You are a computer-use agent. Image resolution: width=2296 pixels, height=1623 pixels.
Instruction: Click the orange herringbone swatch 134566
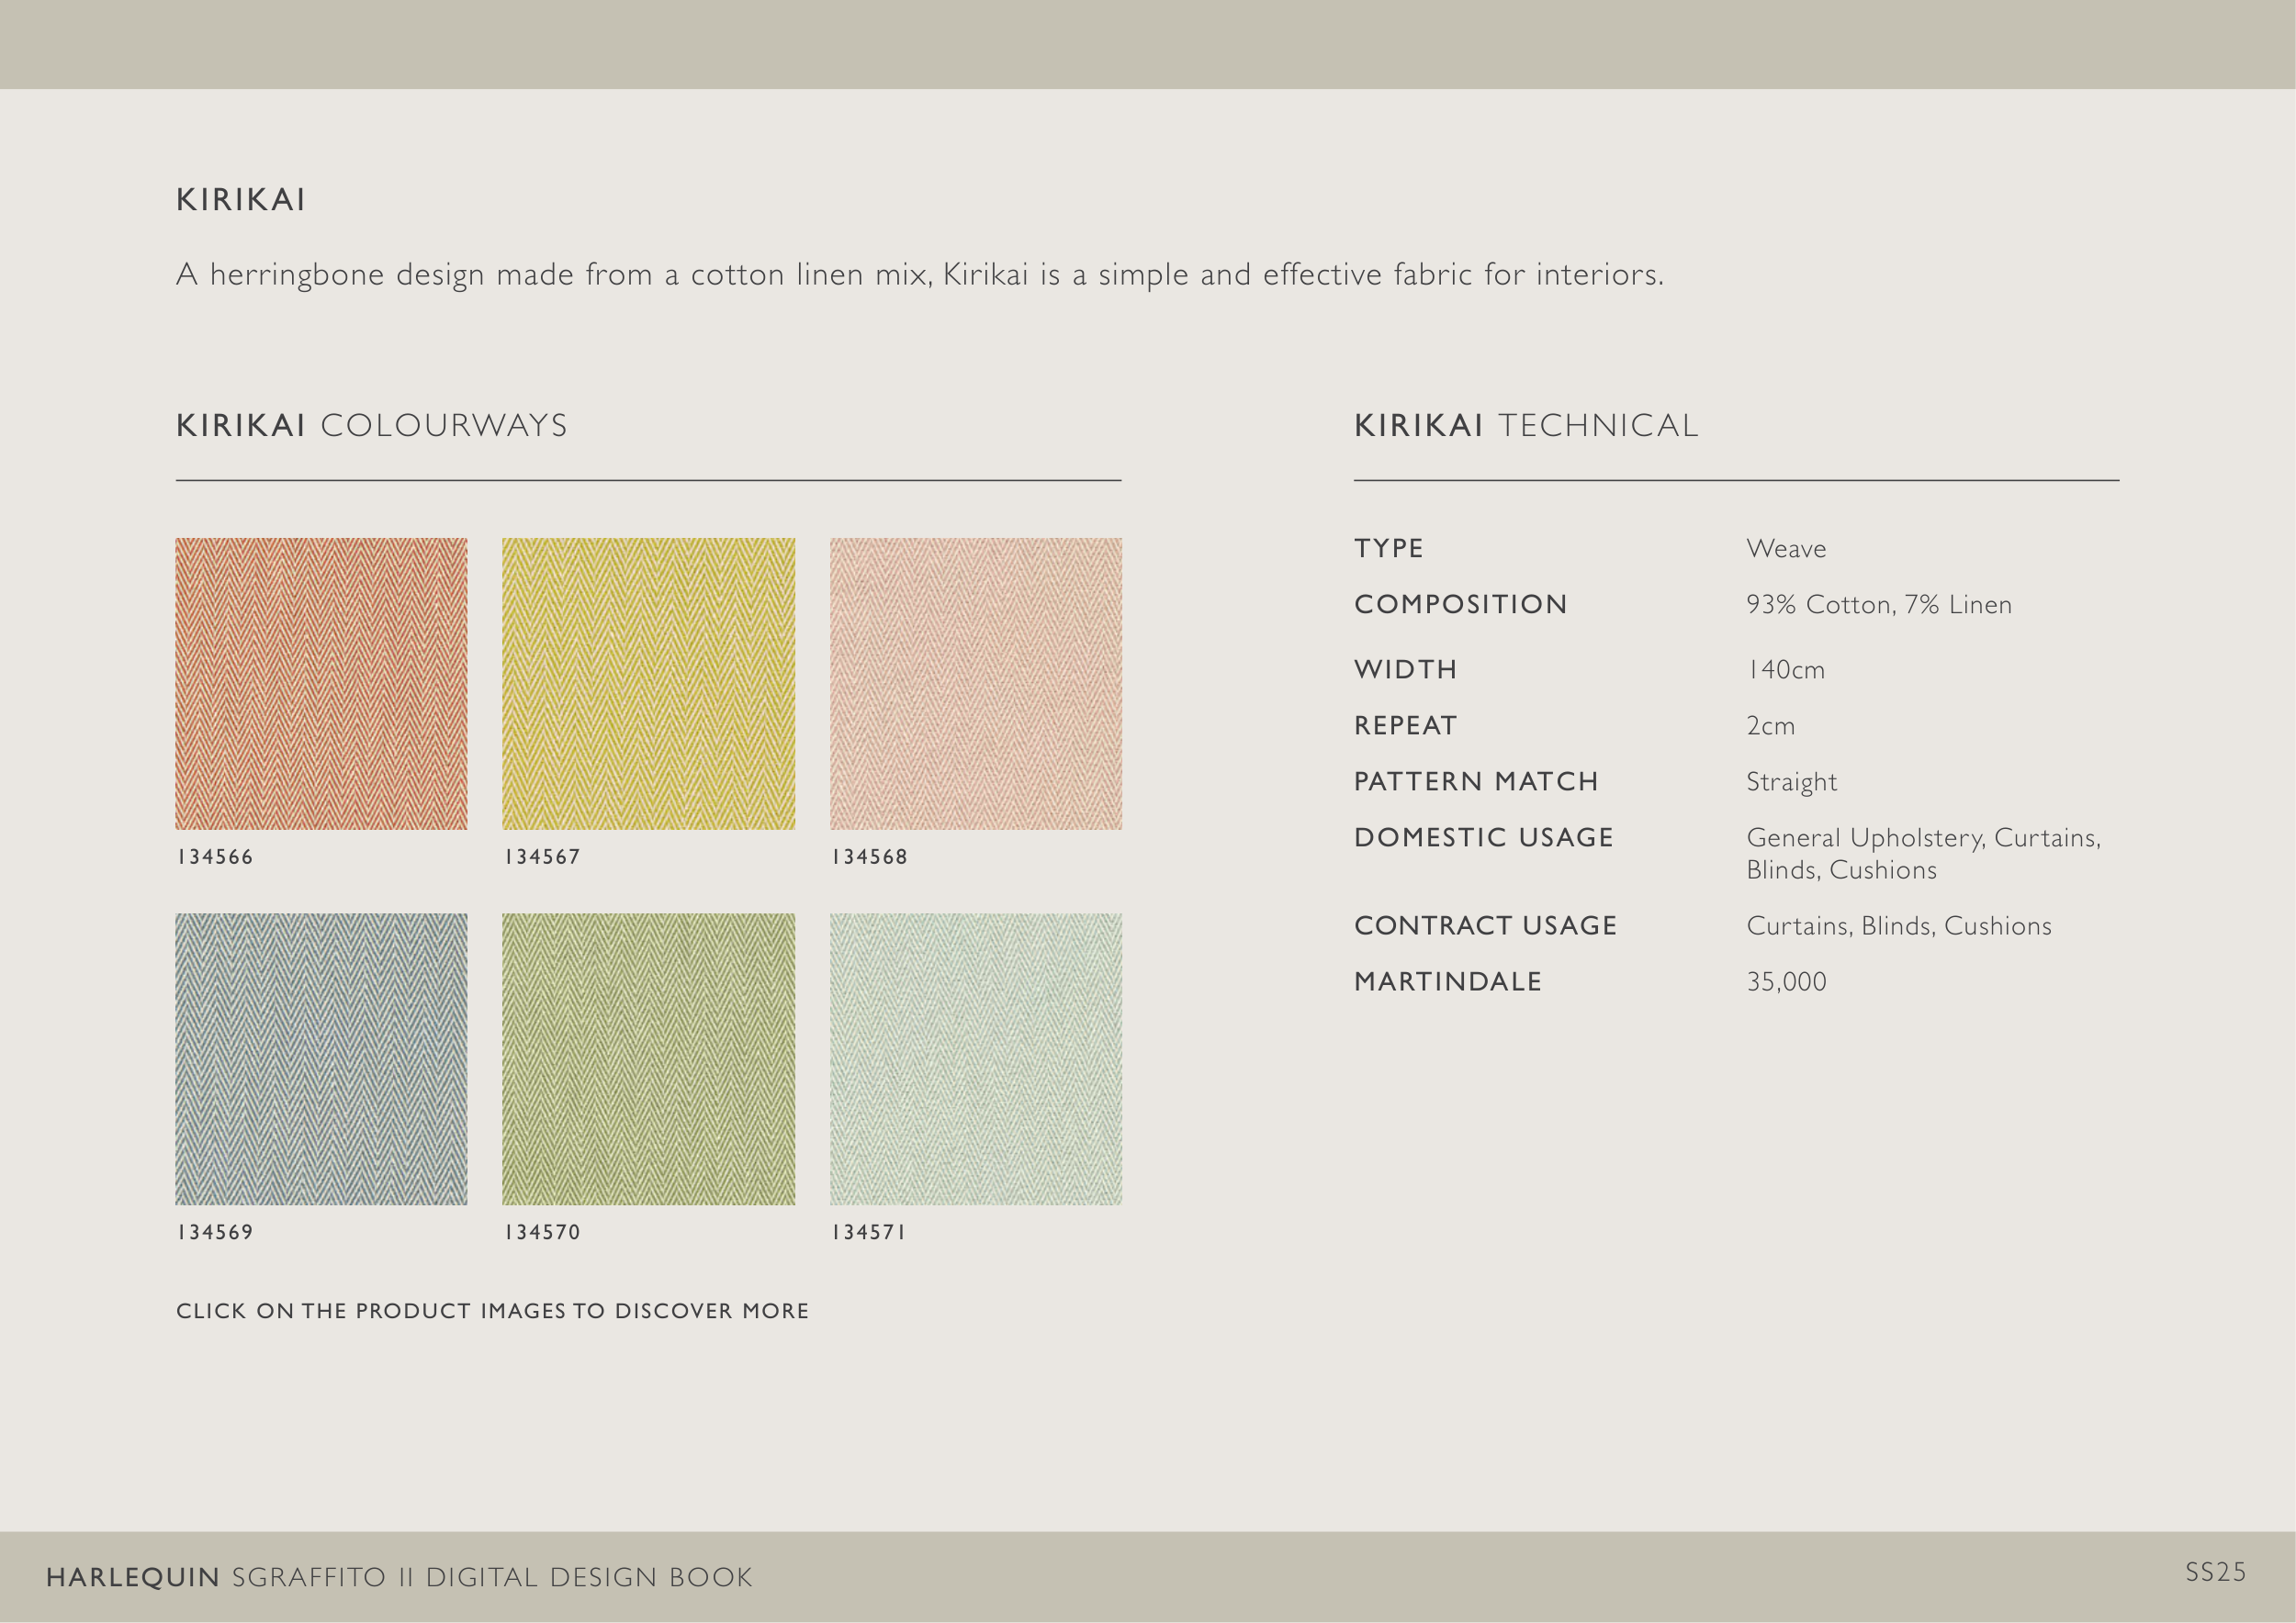(321, 684)
